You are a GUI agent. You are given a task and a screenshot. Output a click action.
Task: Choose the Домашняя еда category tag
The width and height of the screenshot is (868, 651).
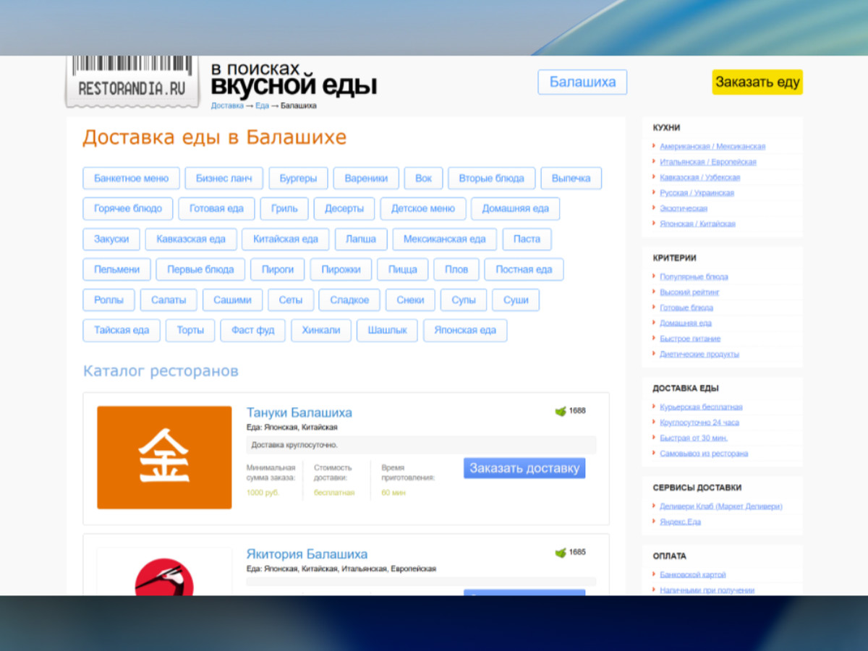click(515, 208)
